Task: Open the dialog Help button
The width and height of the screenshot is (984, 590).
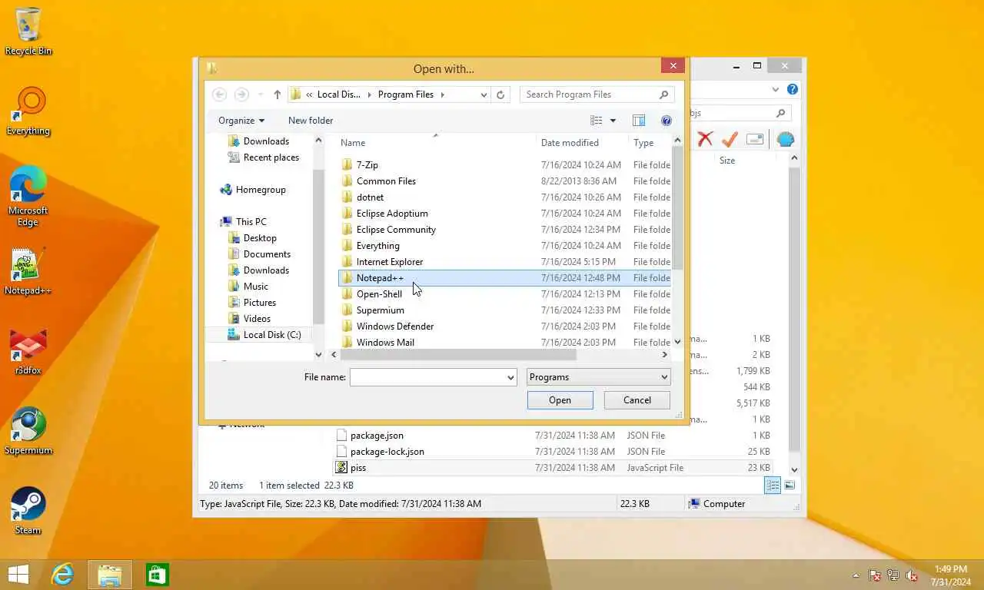Action: point(667,121)
